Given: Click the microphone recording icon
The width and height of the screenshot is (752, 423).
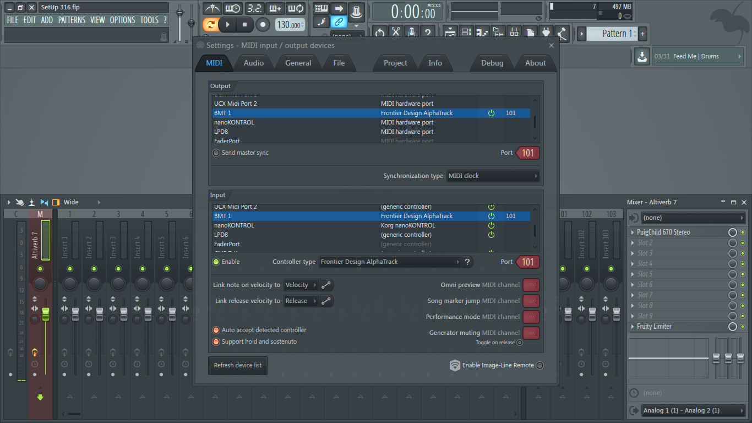Looking at the screenshot, I should [x=412, y=33].
